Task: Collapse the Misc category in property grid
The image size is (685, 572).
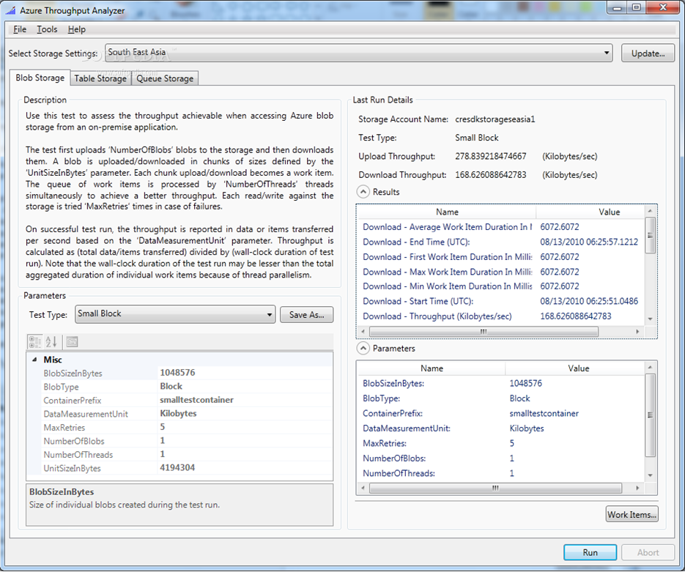Action: click(x=34, y=360)
